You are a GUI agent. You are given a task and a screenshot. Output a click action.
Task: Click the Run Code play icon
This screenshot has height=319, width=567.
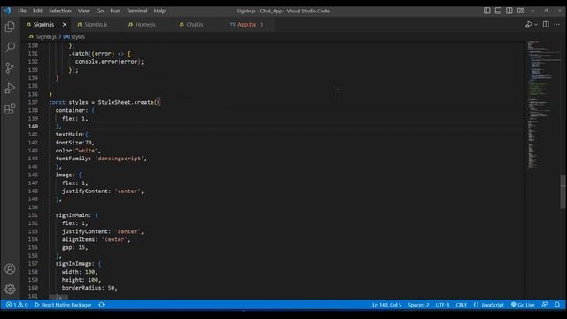coord(529,25)
